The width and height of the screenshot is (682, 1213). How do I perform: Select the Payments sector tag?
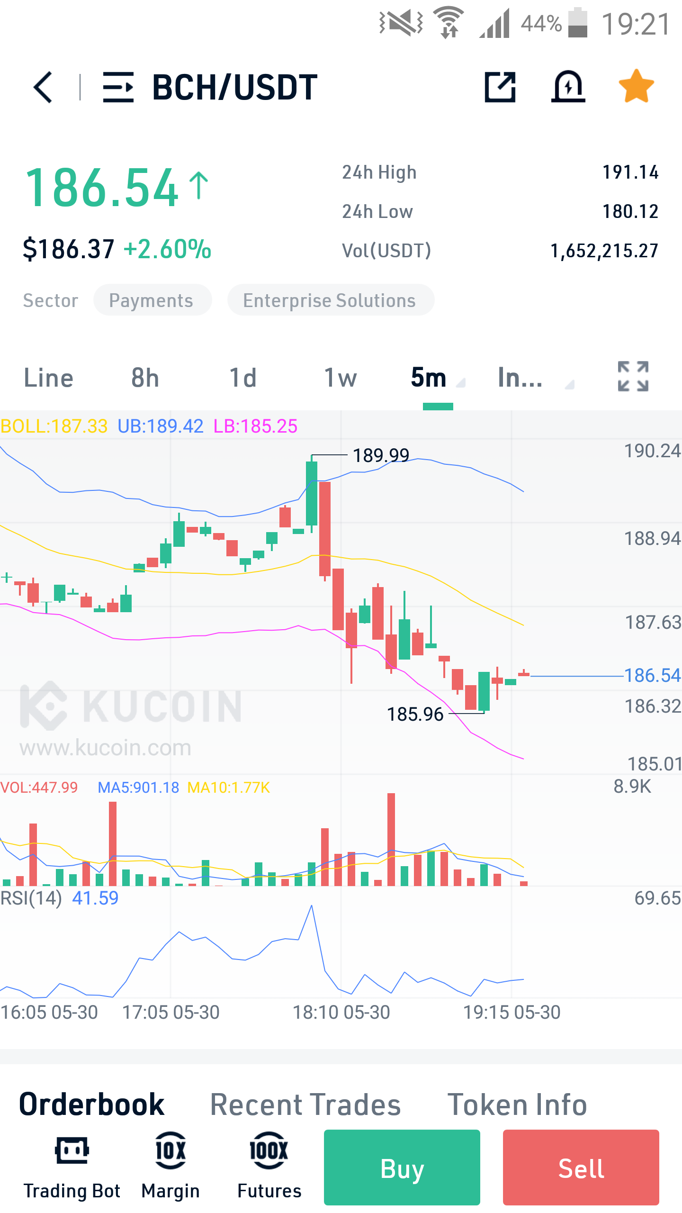[x=152, y=300]
